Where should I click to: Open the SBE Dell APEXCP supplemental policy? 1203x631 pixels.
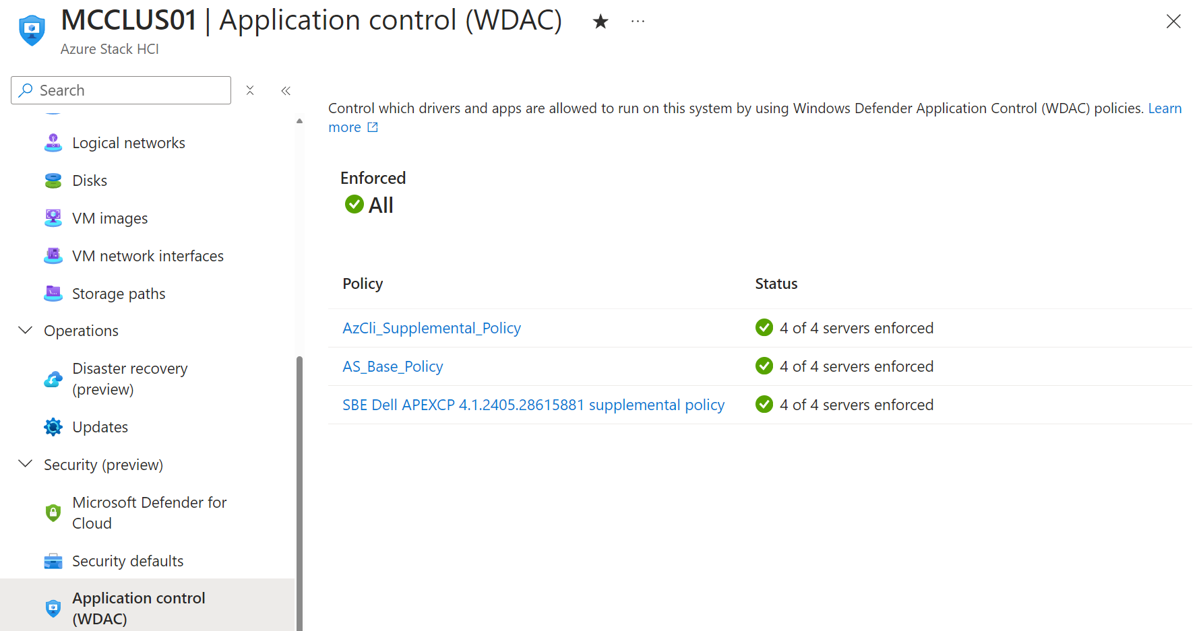click(x=532, y=405)
